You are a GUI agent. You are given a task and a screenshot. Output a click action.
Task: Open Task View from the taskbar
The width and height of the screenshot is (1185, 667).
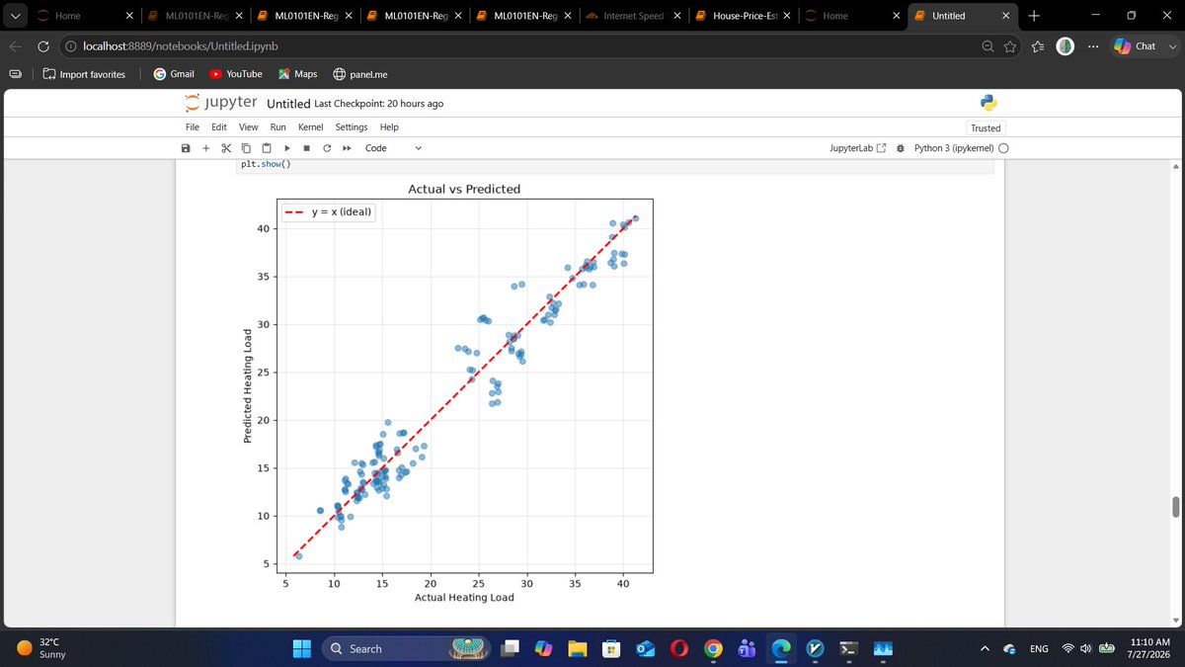(510, 648)
